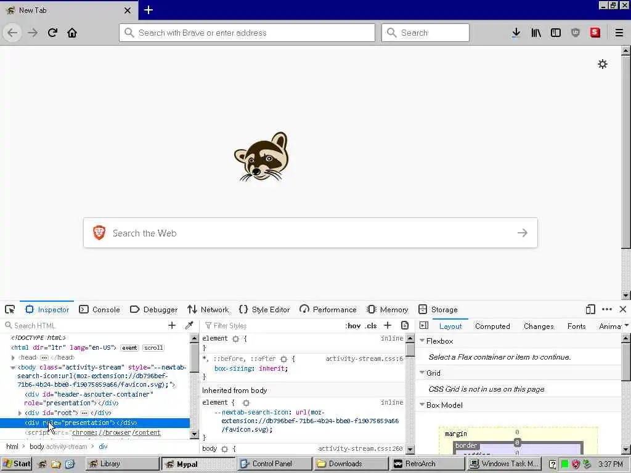Screen dimensions: 631x473
Task: Open the Network tab
Action: [208, 309]
